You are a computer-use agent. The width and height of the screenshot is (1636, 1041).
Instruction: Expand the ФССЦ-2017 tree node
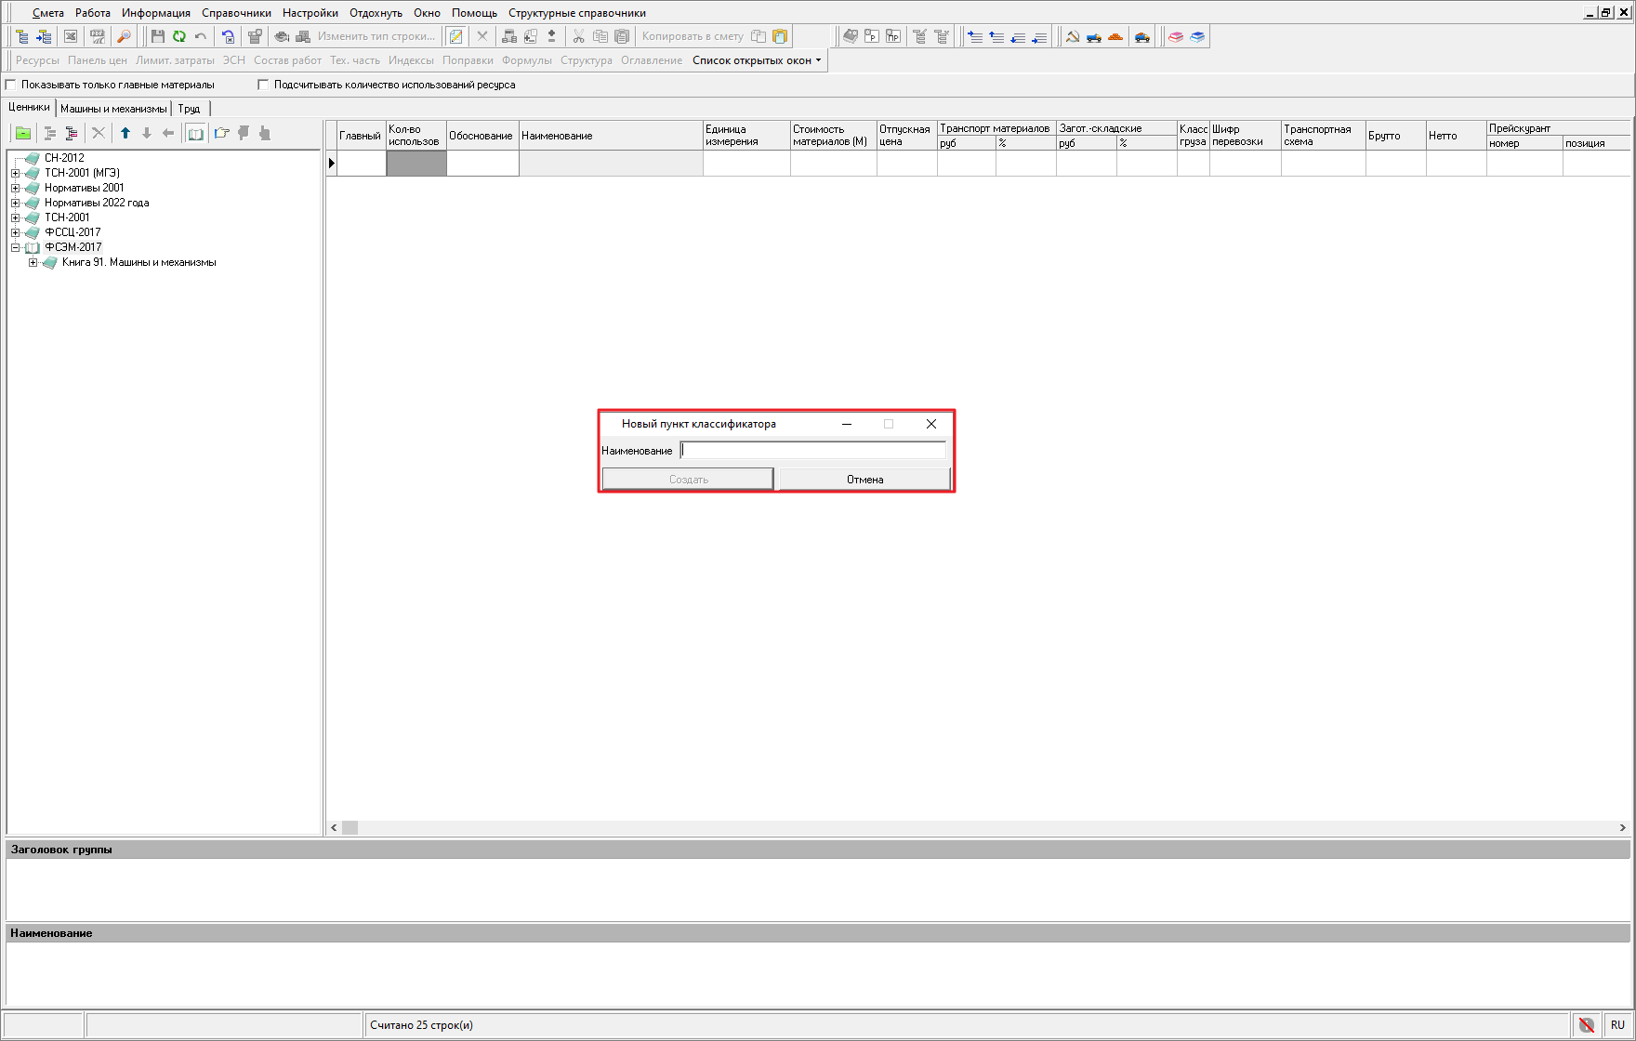(x=15, y=232)
